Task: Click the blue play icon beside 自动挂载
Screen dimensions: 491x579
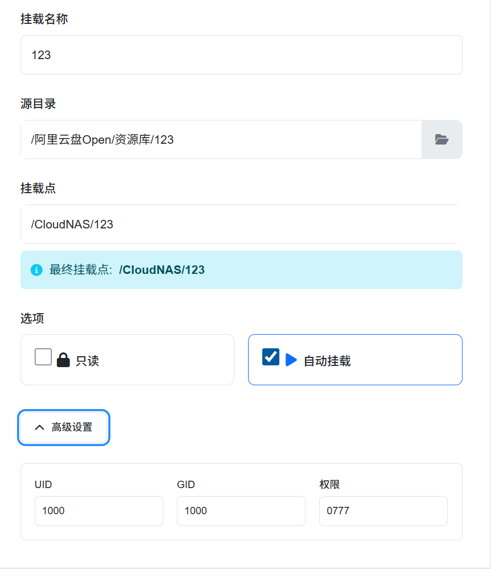Action: pos(291,360)
